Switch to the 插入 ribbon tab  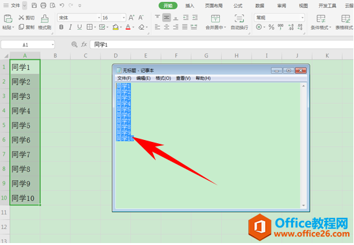pos(189,6)
